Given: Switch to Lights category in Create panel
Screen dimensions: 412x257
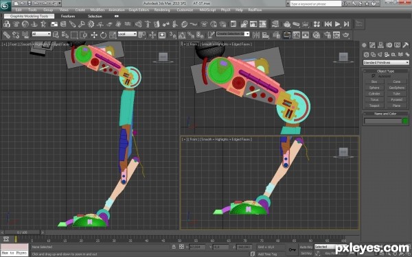Looking at the screenshot, I should point(380,55).
